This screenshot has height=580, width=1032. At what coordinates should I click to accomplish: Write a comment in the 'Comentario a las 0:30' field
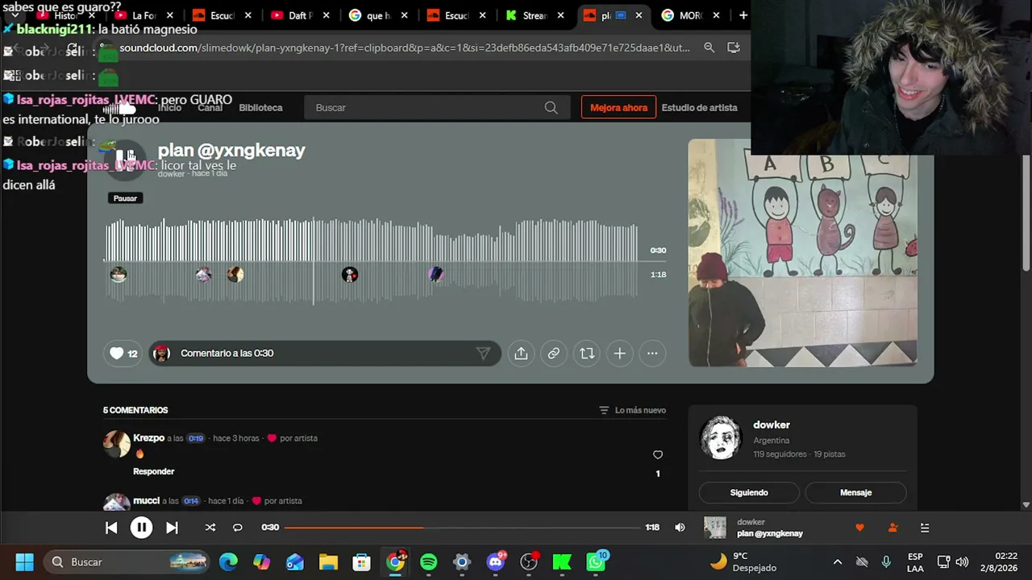(x=325, y=353)
